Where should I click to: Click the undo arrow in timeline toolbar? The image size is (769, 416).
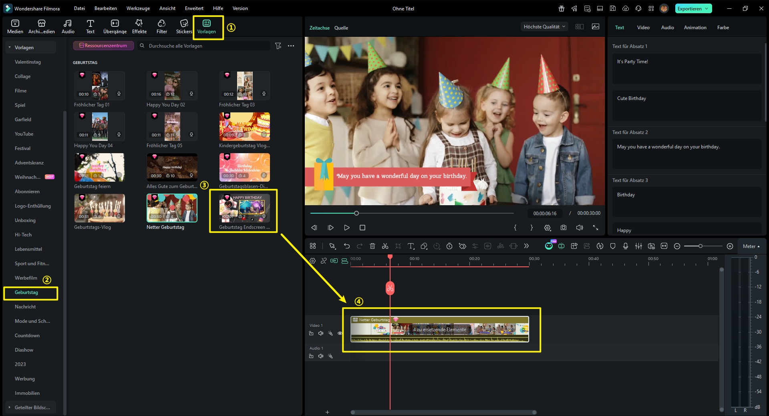[x=347, y=246]
